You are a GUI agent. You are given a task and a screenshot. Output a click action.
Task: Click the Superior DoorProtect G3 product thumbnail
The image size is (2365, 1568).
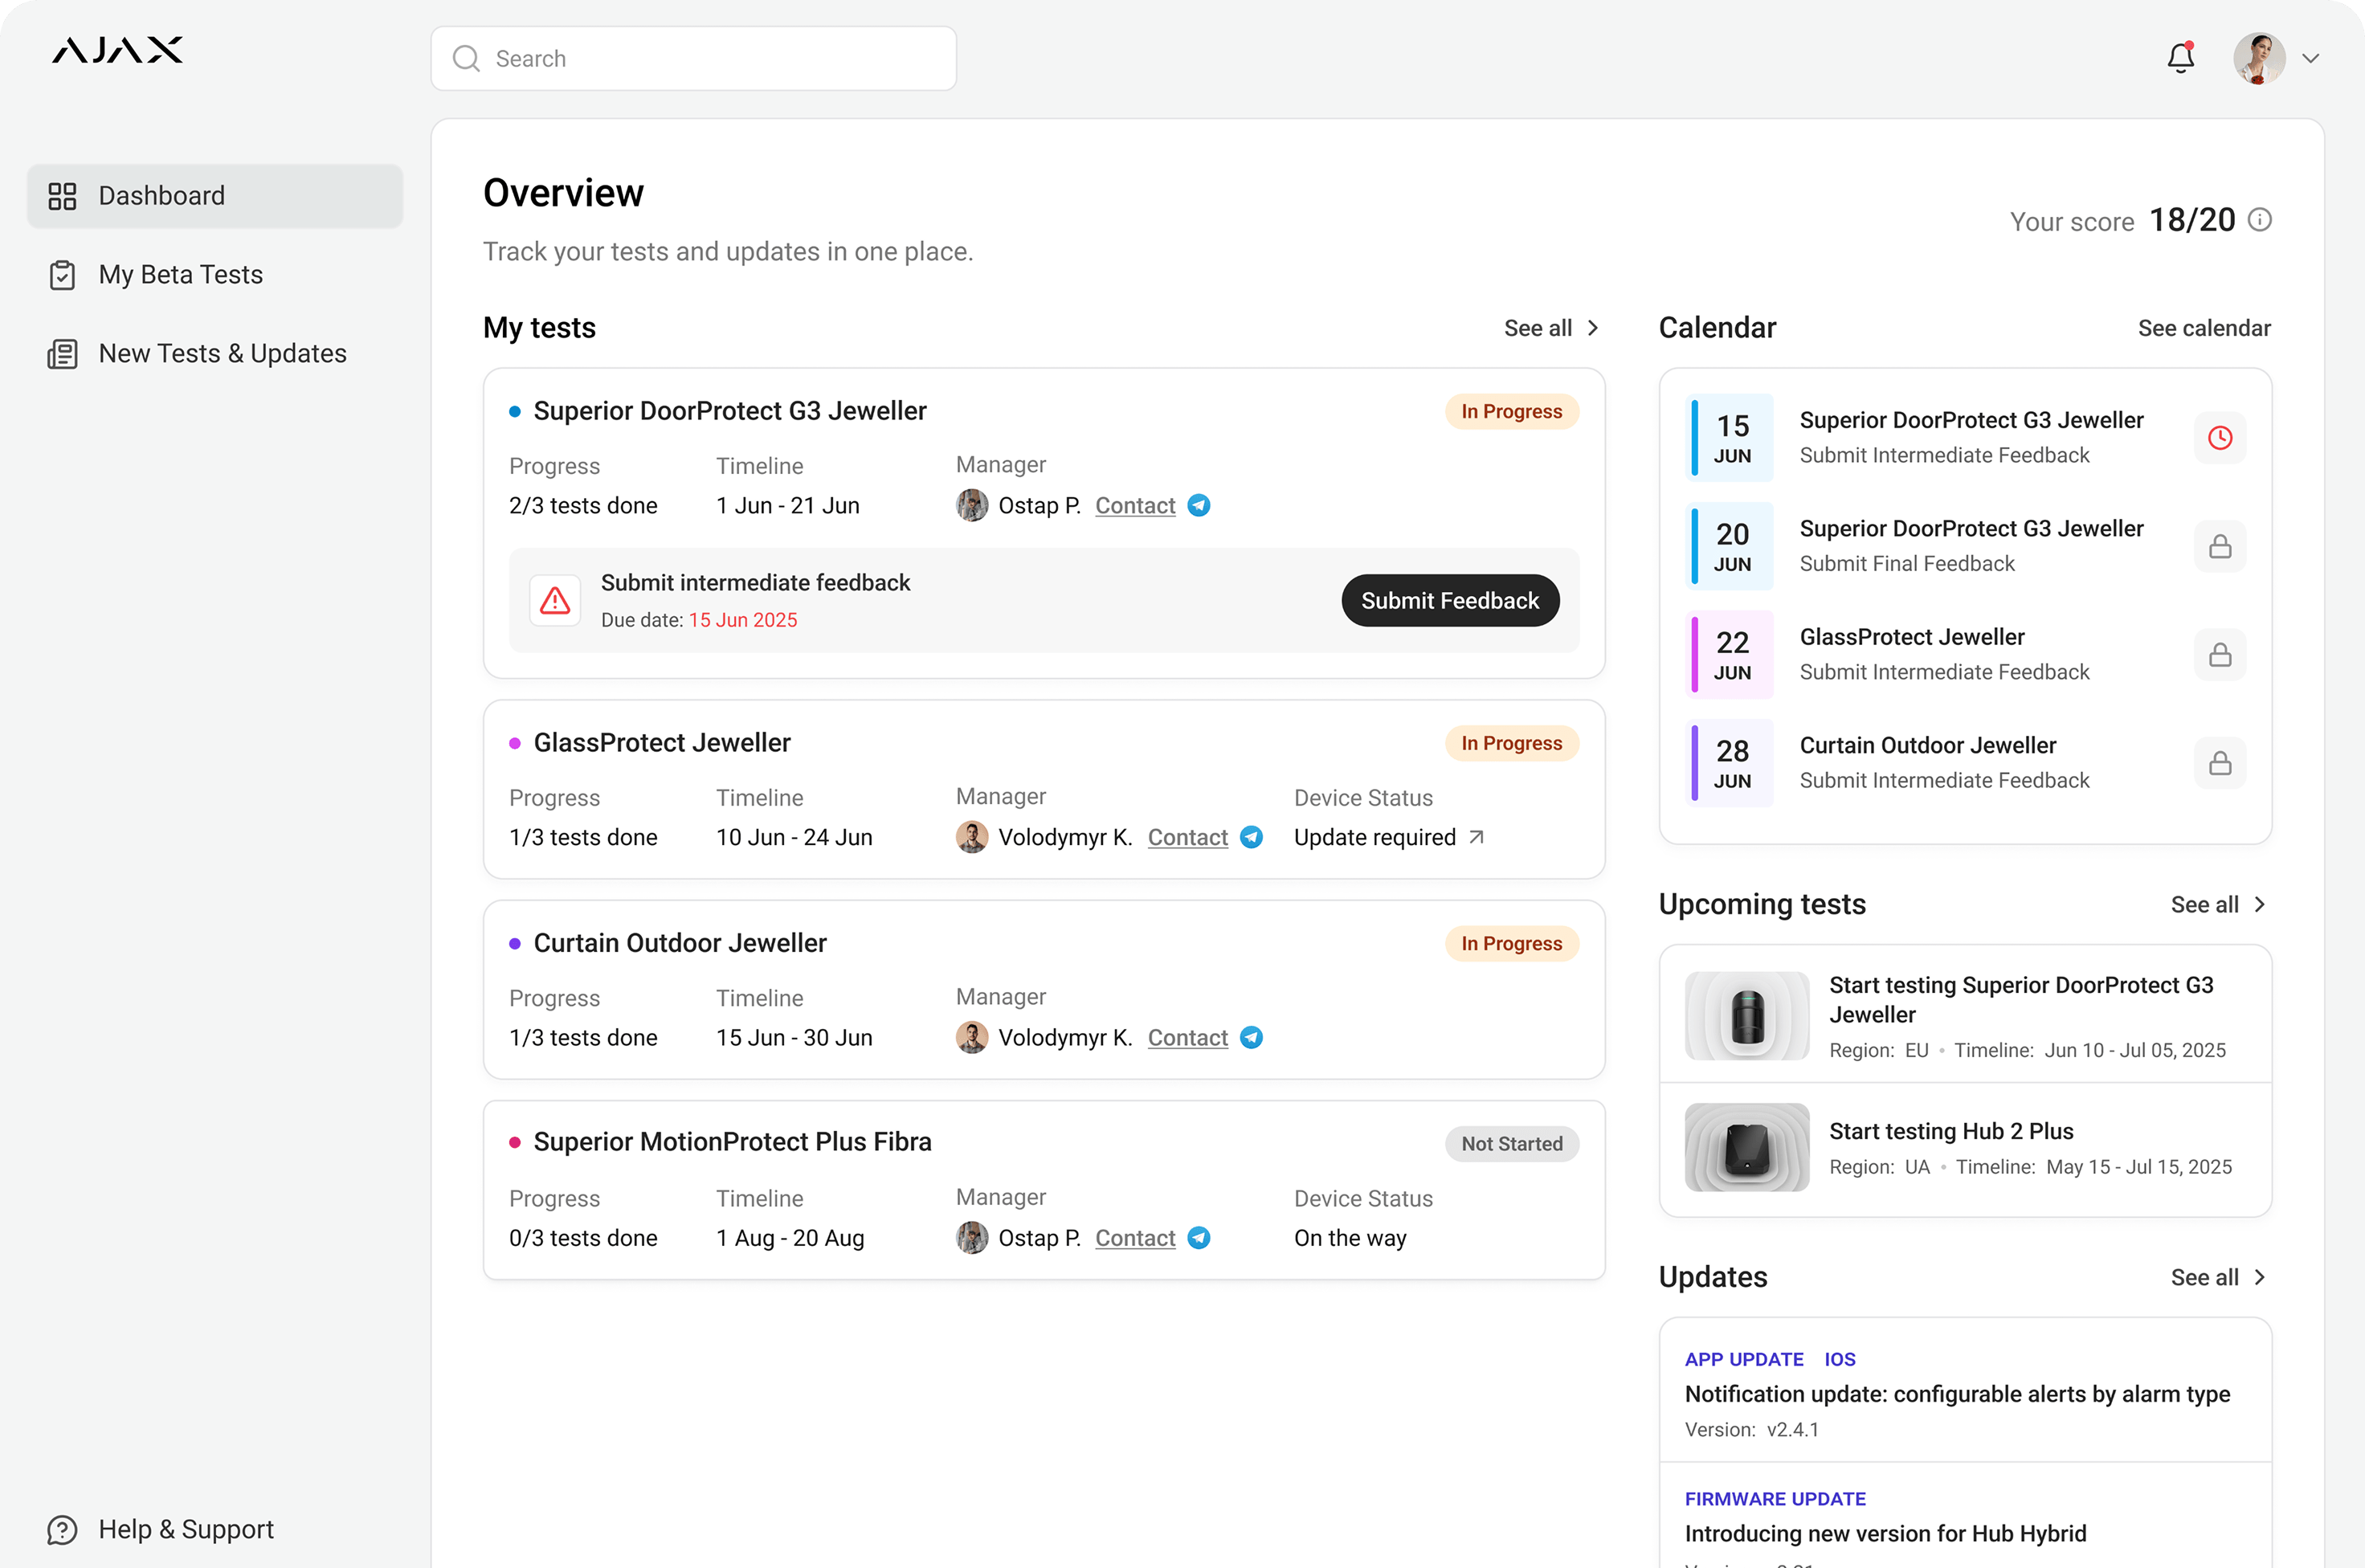click(x=1747, y=1016)
